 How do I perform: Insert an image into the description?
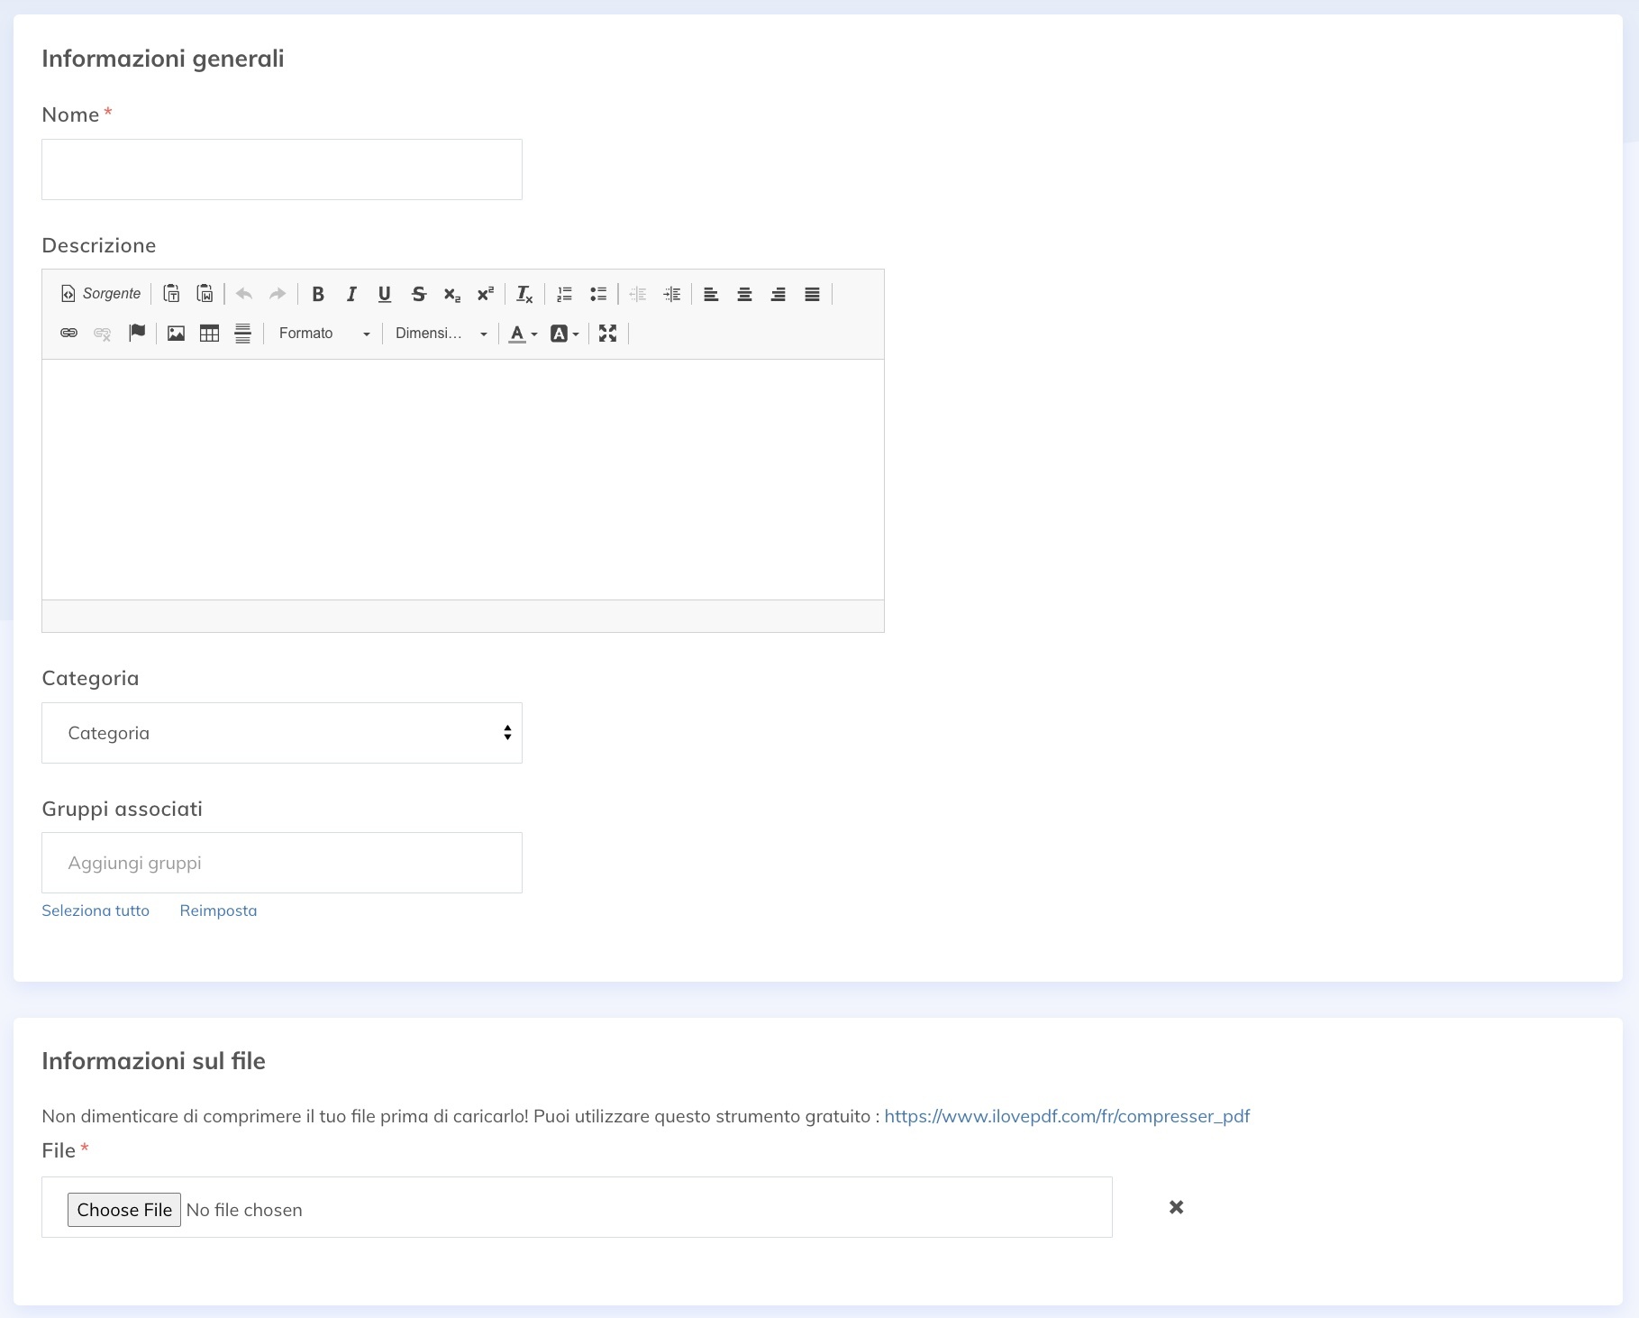pyautogui.click(x=176, y=334)
